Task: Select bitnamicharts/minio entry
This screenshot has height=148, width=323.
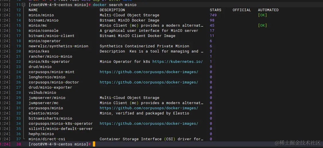Action: coord(50,118)
